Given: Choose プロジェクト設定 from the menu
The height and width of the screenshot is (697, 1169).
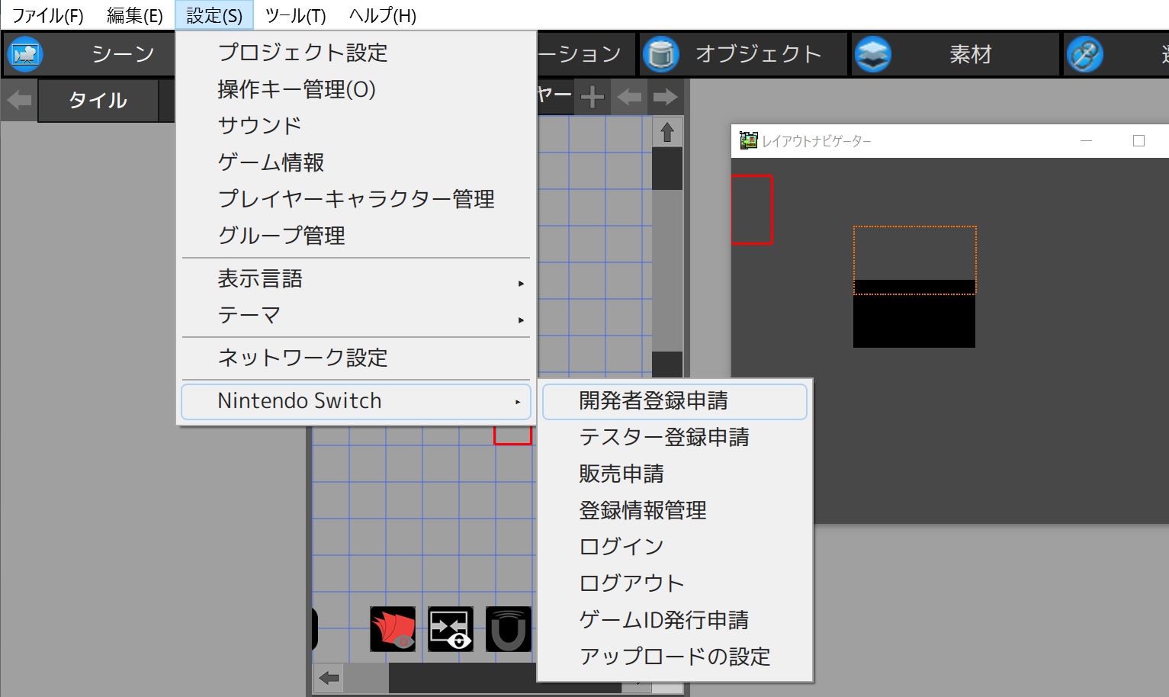Looking at the screenshot, I should click(356, 53).
